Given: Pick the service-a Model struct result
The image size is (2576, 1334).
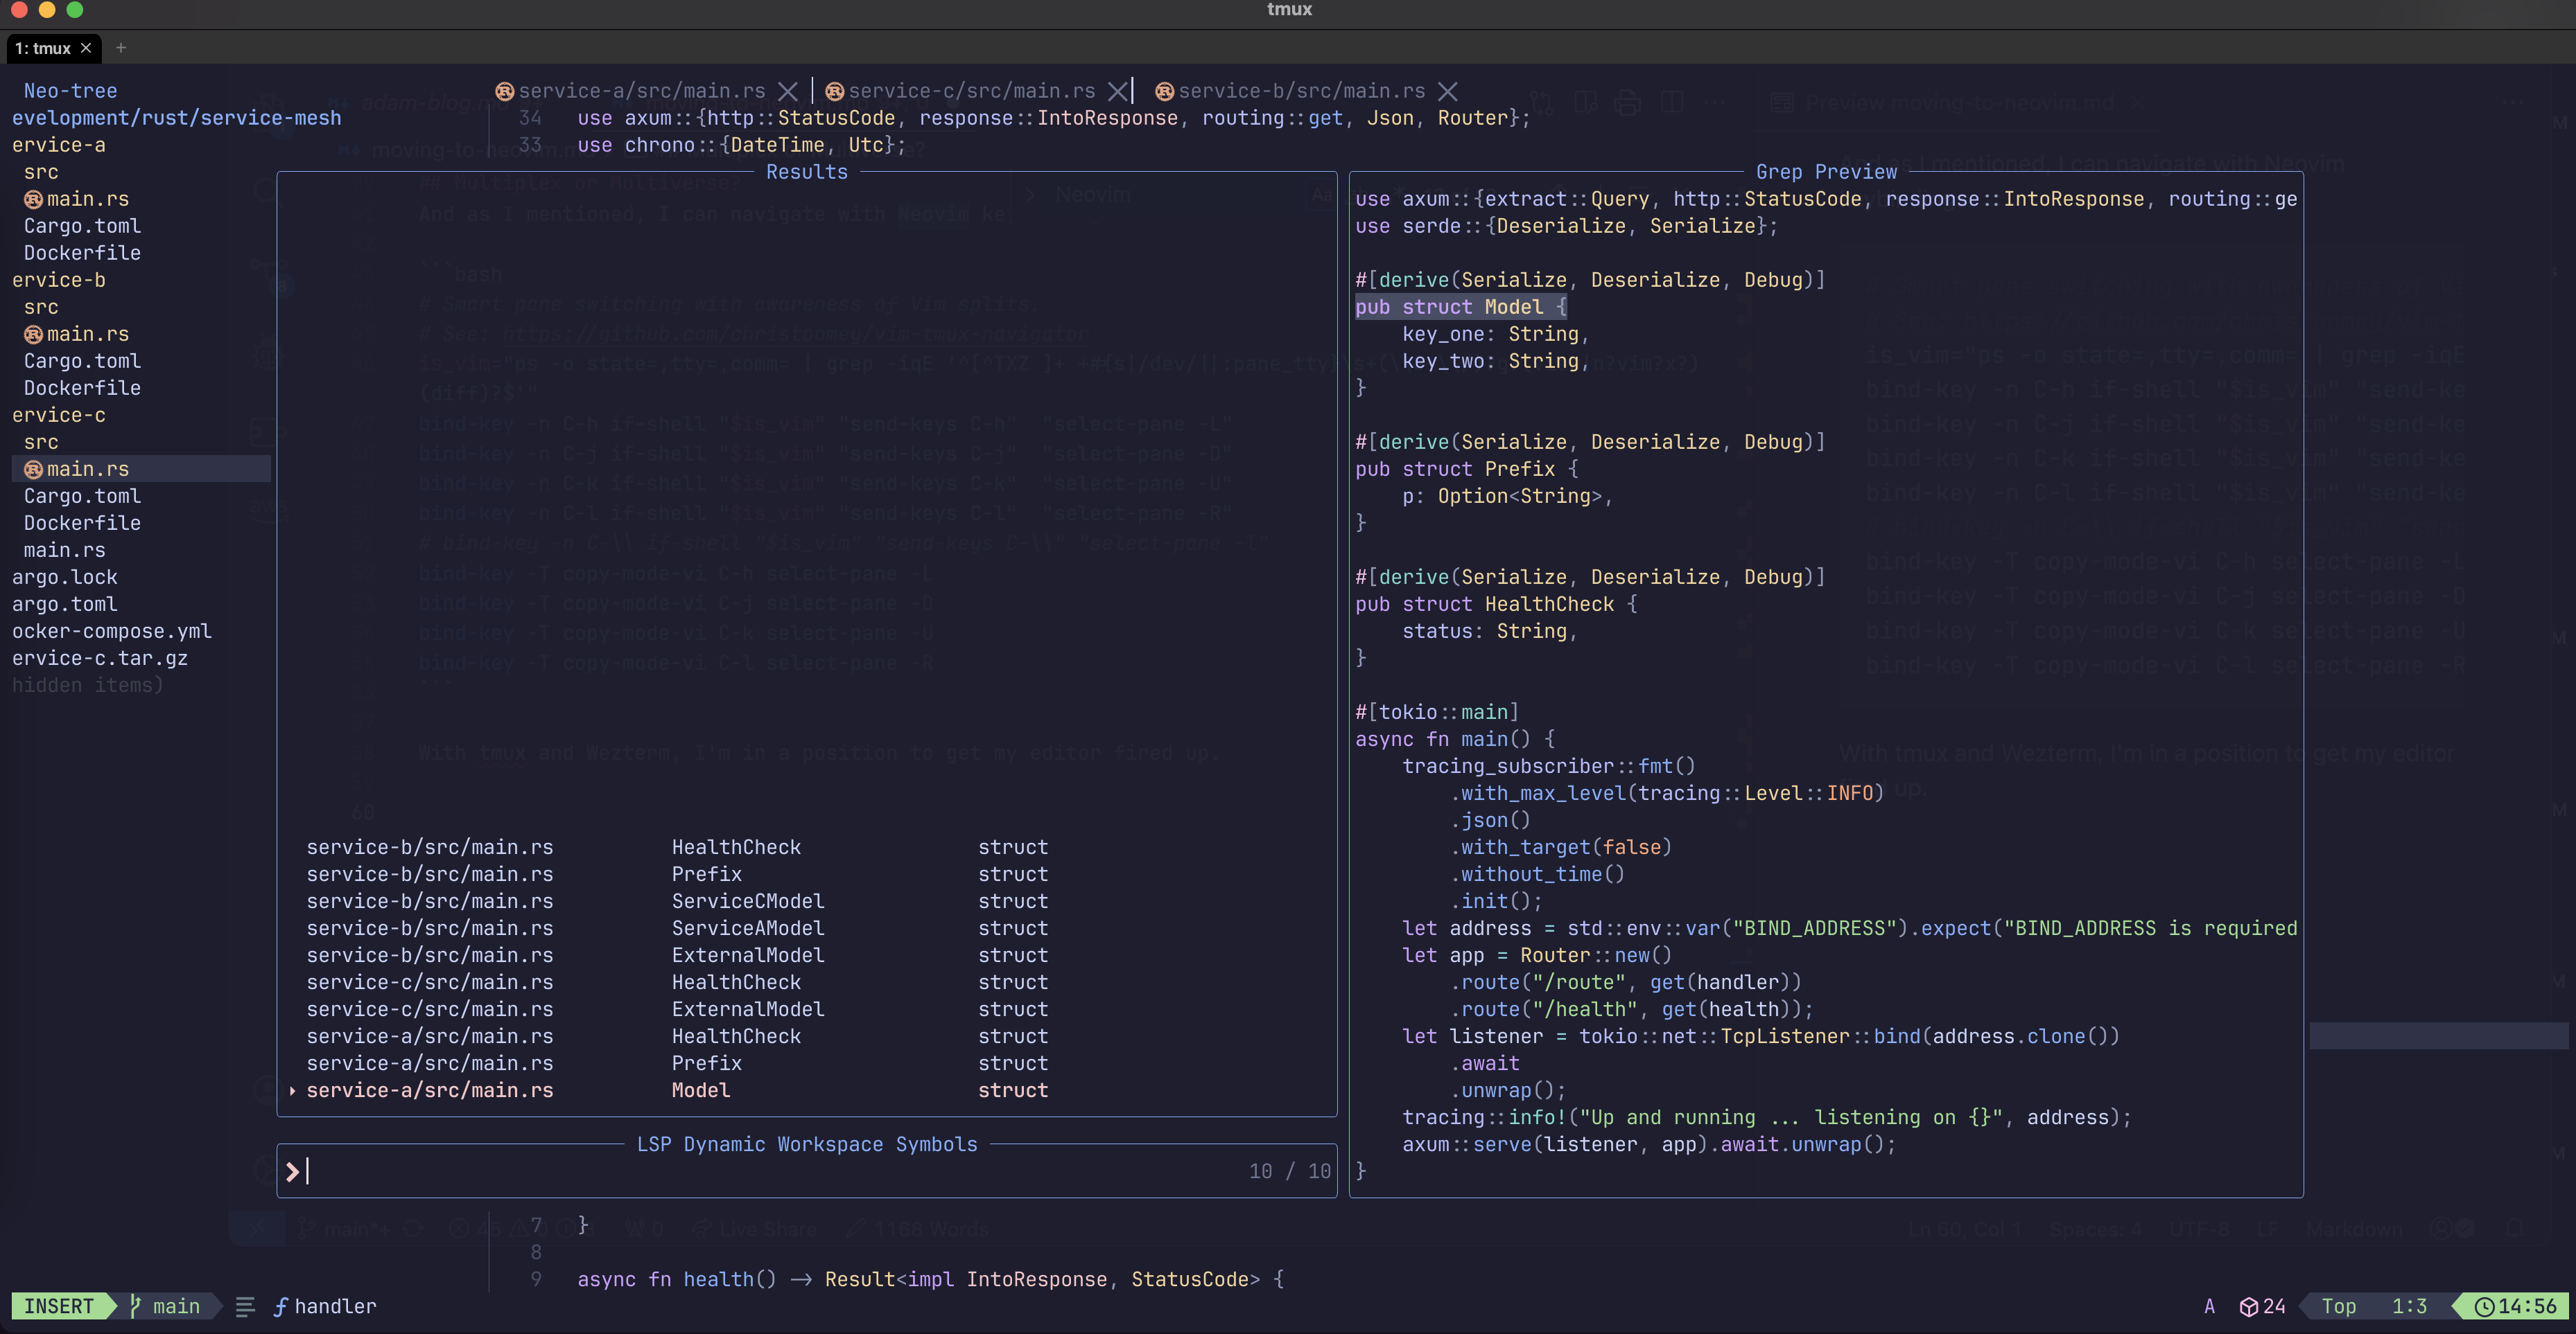Looking at the screenshot, I should (700, 1090).
